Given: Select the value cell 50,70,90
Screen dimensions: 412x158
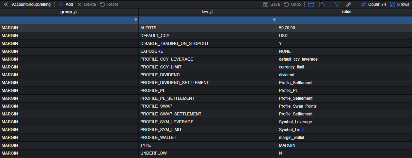Looking at the screenshot, I should [345, 28].
